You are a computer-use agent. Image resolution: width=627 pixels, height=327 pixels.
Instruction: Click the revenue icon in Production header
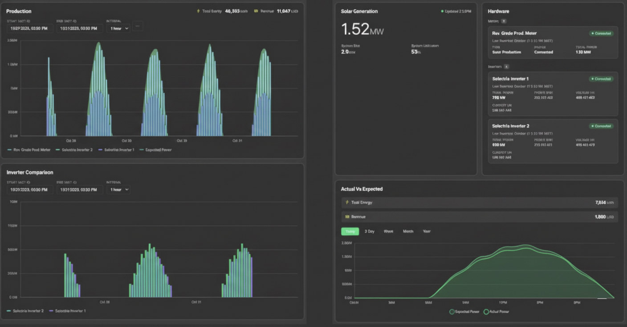tap(256, 11)
